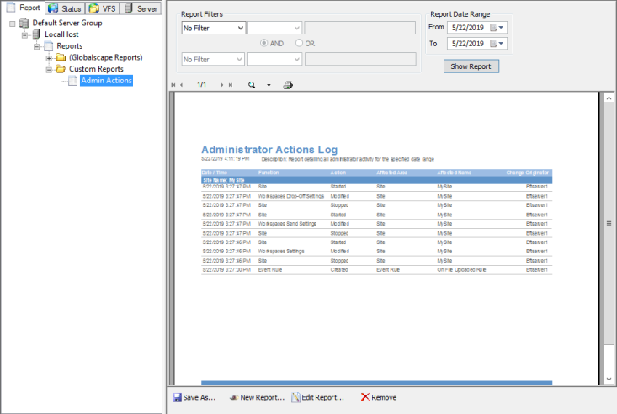The width and height of the screenshot is (617, 414).
Task: Click the next page arrow
Action: coord(222,85)
